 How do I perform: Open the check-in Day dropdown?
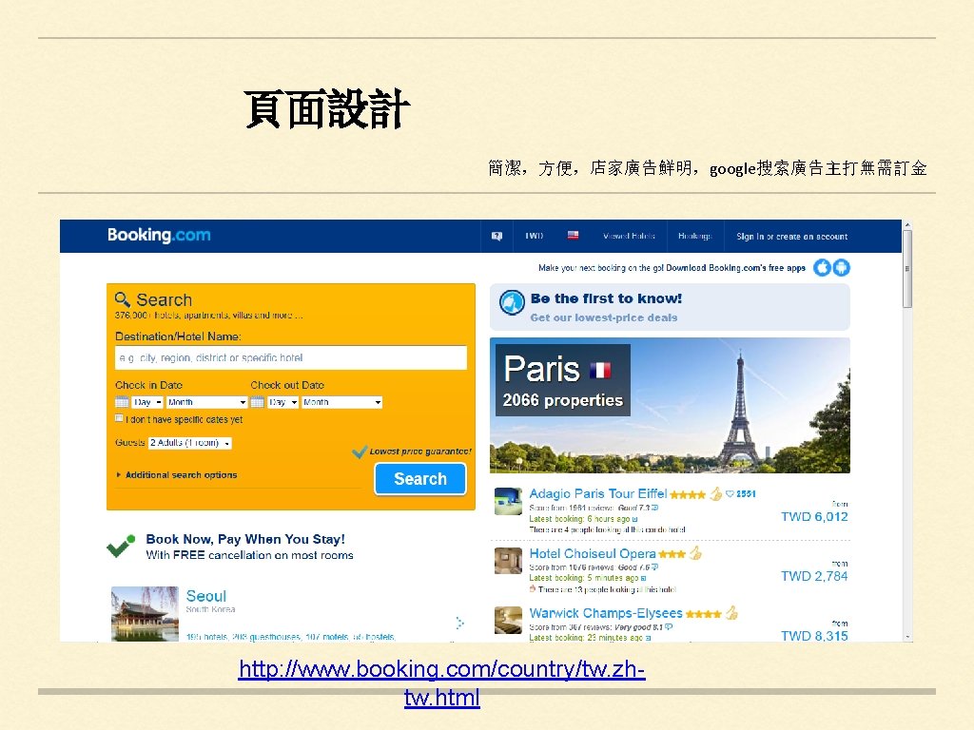(x=147, y=402)
